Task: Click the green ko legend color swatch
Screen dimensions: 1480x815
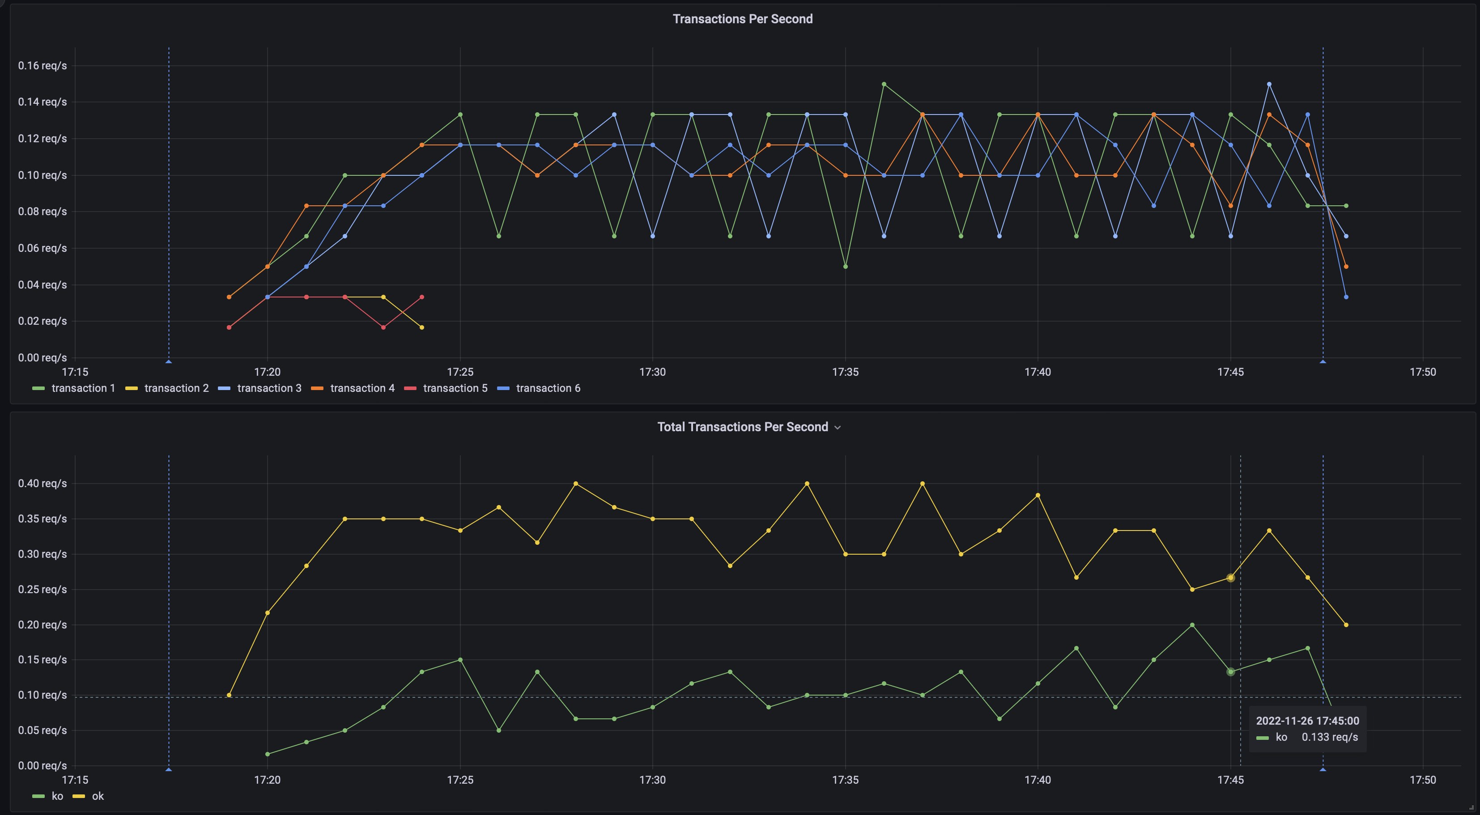Action: [38, 797]
